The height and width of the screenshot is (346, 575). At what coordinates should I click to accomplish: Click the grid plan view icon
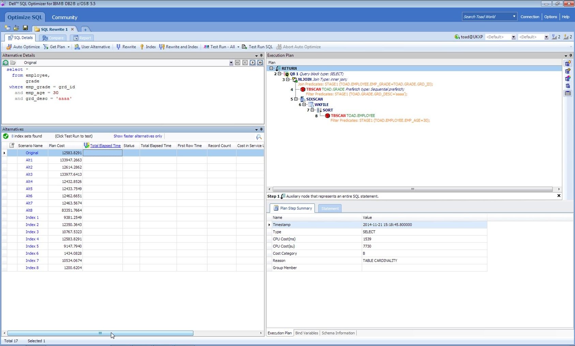[568, 93]
